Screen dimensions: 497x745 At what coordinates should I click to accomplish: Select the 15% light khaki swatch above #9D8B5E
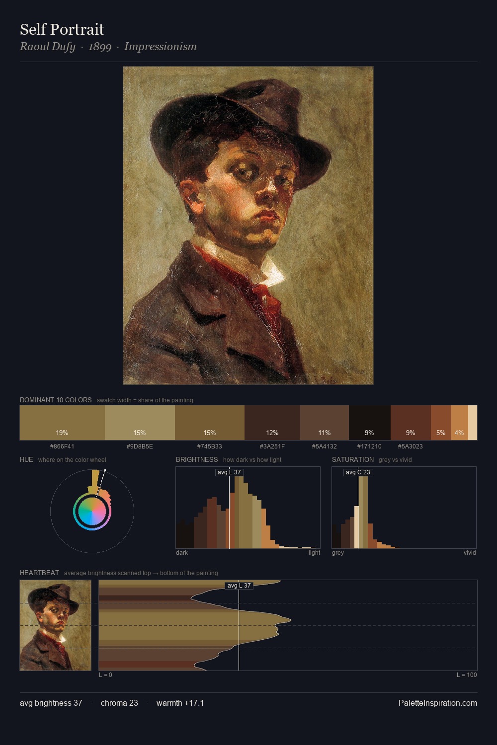pyautogui.click(x=140, y=423)
